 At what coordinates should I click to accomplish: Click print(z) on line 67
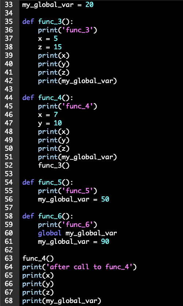38,292
